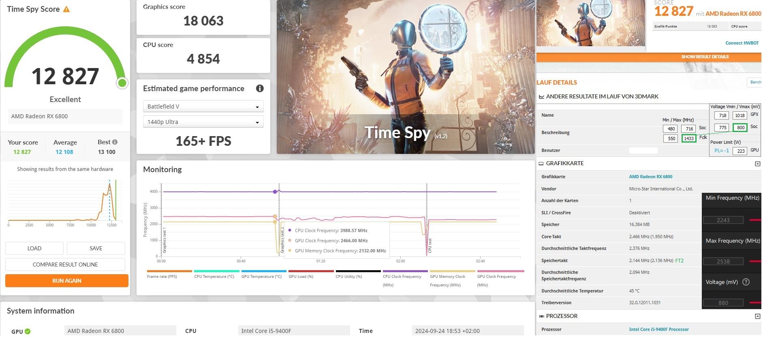The width and height of the screenshot is (763, 337).
Task: Click the green check icon beside GPU
Action: (28, 331)
